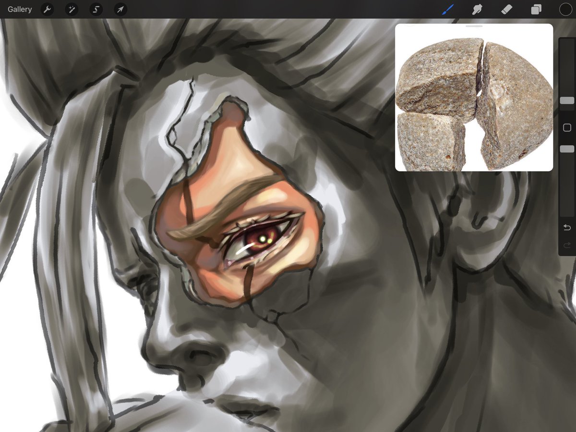Tap the sidebar modify square button
Image resolution: width=576 pixels, height=432 pixels.
coord(567,127)
